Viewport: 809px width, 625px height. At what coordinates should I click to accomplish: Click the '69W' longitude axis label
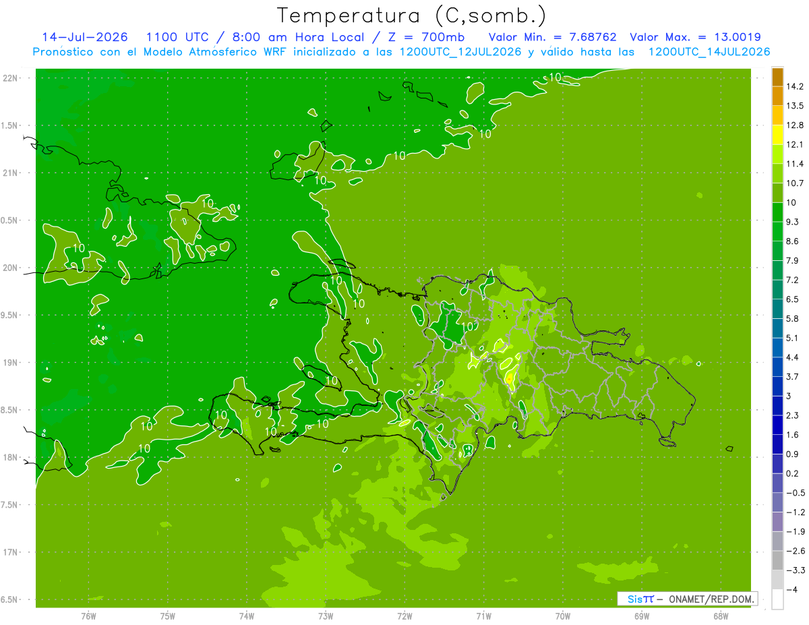[642, 616]
